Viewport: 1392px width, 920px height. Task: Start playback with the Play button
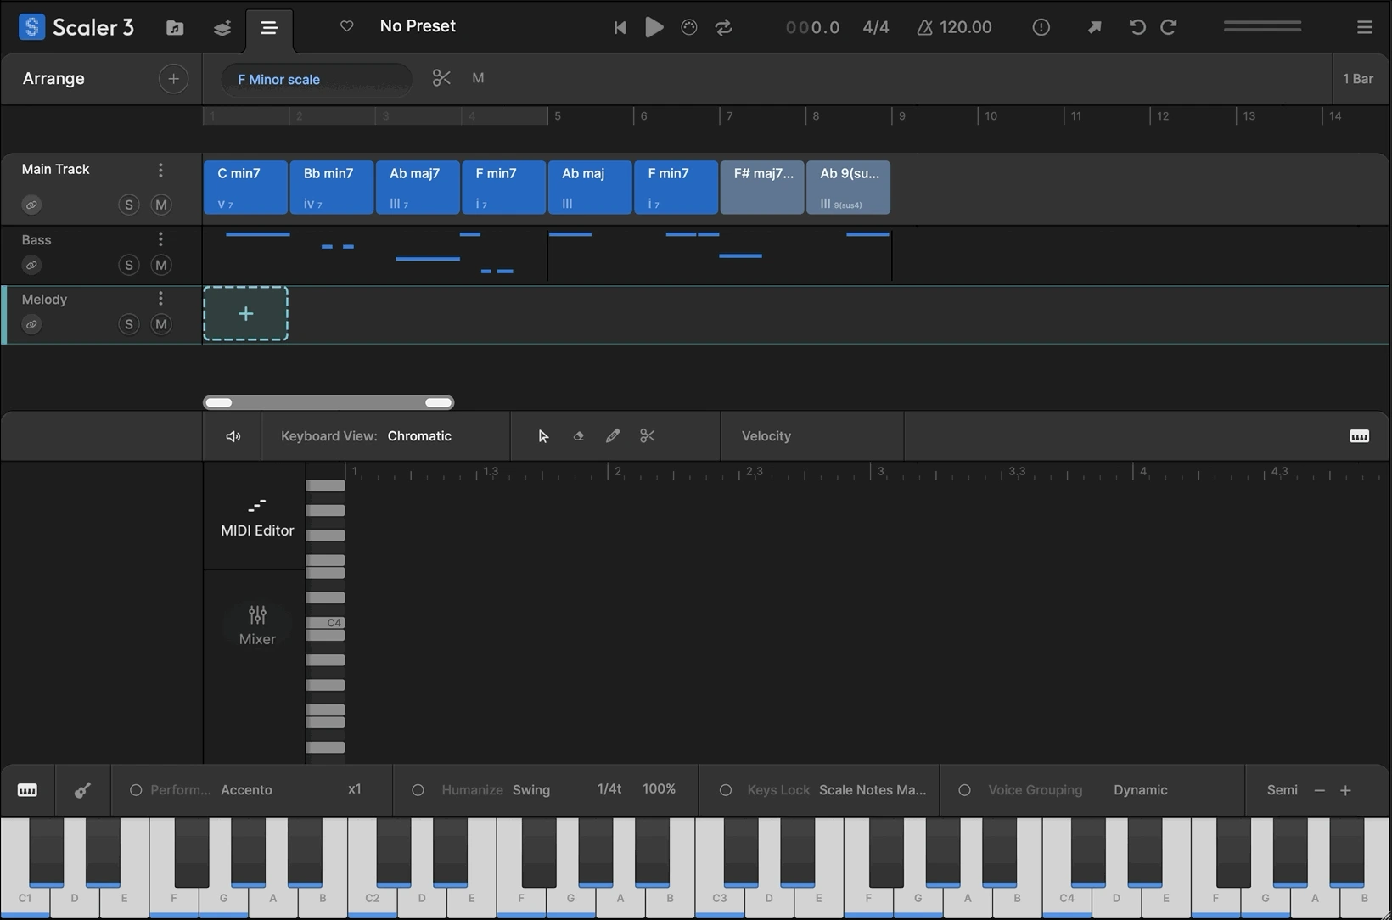click(x=654, y=27)
